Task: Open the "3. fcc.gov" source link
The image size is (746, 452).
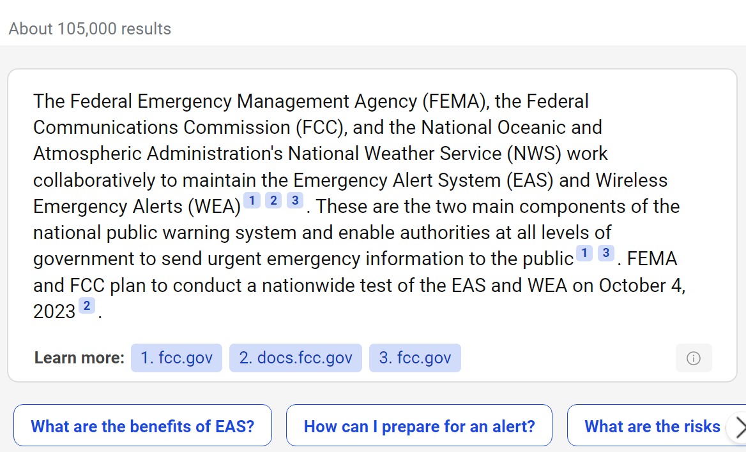Action: [x=415, y=358]
